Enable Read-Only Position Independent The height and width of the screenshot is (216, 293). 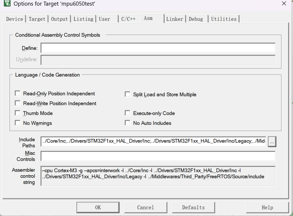18,93
